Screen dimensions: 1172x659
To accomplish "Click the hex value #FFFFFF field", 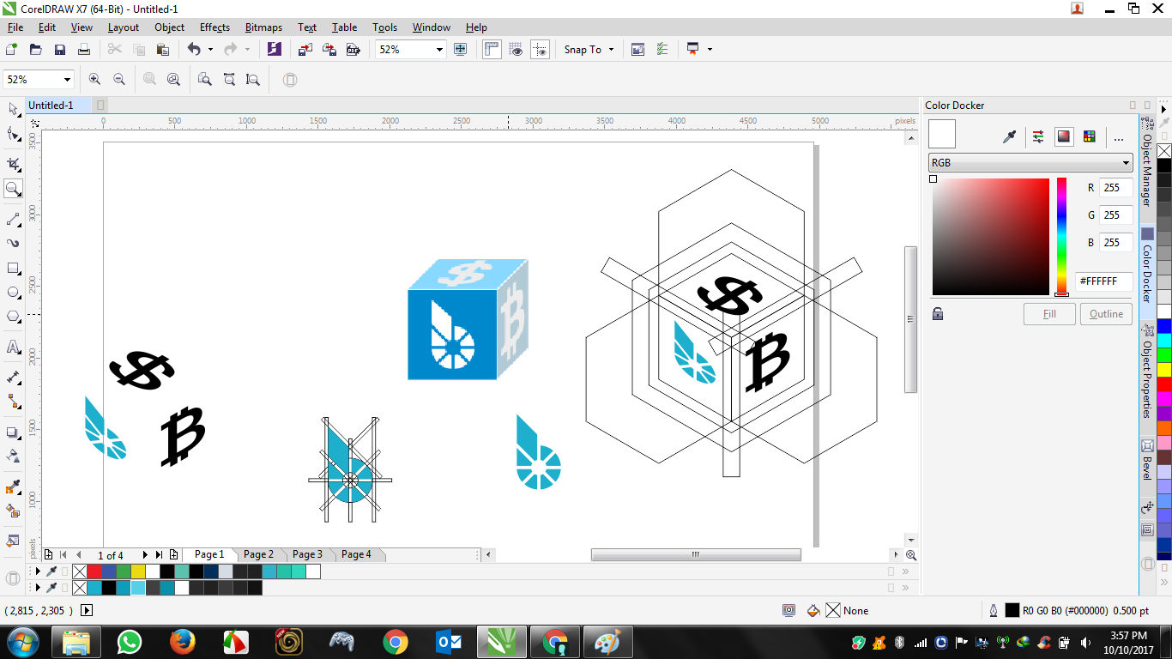I will pyautogui.click(x=1103, y=281).
